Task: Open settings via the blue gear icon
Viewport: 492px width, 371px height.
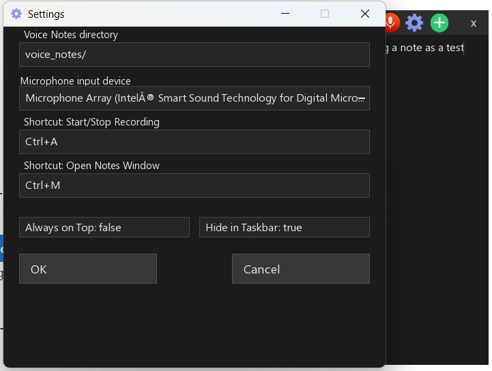Action: tap(414, 23)
